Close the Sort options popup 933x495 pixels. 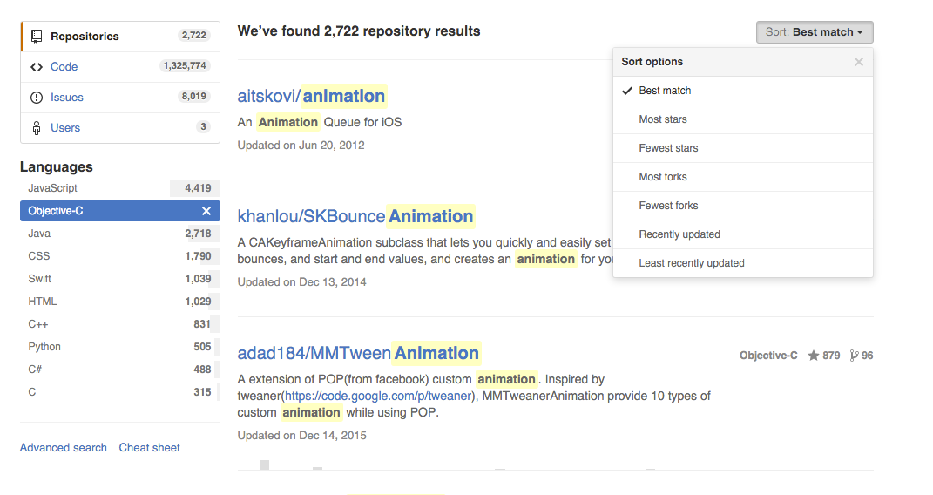click(859, 62)
